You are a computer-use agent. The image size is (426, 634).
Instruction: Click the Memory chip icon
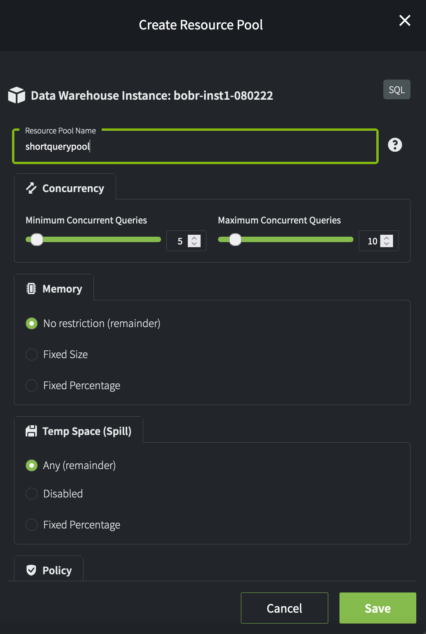click(31, 288)
